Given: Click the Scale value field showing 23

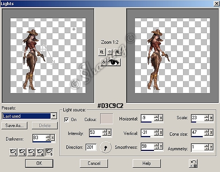Looking at the screenshot, I should [x=198, y=118].
